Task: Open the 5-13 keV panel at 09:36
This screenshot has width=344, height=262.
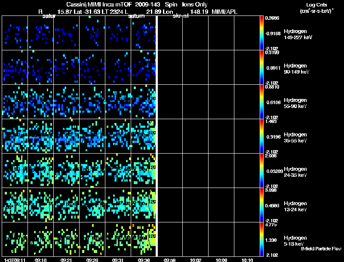Action: [x=144, y=239]
